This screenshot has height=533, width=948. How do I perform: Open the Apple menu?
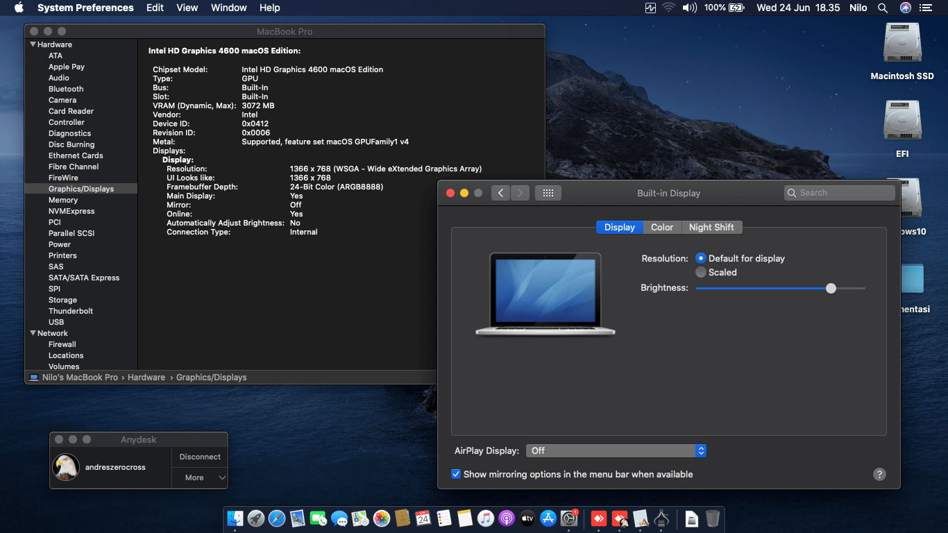tap(19, 8)
